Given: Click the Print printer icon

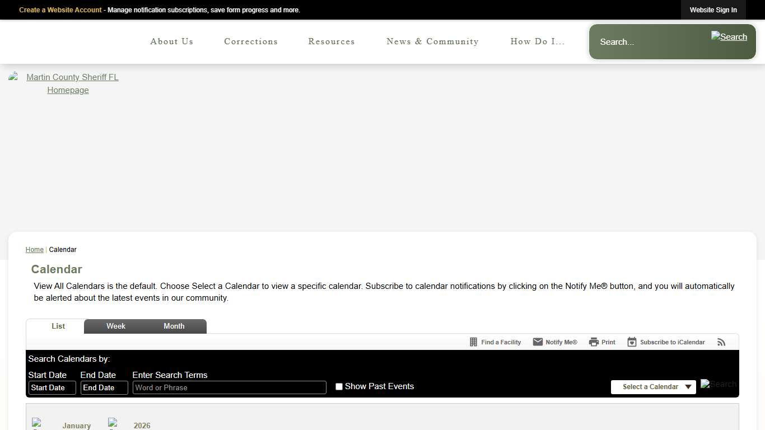Looking at the screenshot, I should 594,342.
